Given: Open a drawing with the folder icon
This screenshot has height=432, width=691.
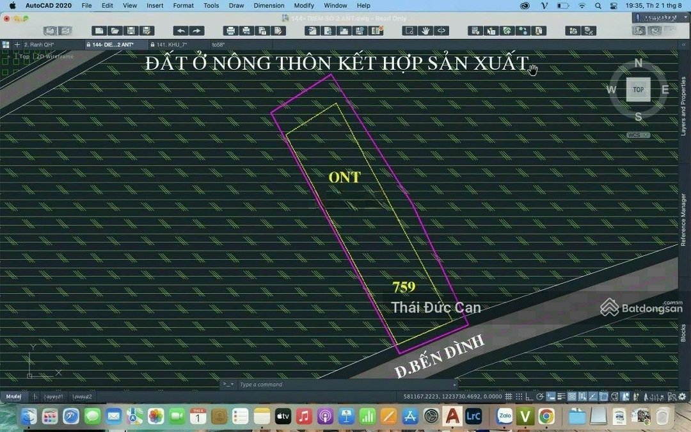Looking at the screenshot, I should (115, 31).
